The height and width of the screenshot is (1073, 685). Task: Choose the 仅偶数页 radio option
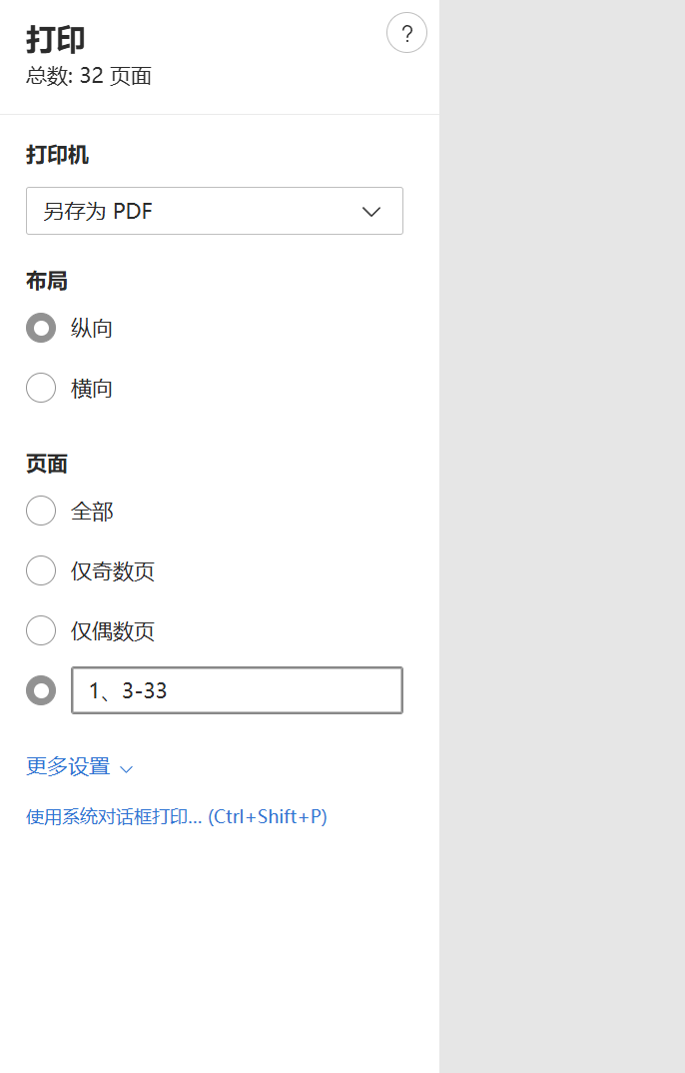(41, 630)
